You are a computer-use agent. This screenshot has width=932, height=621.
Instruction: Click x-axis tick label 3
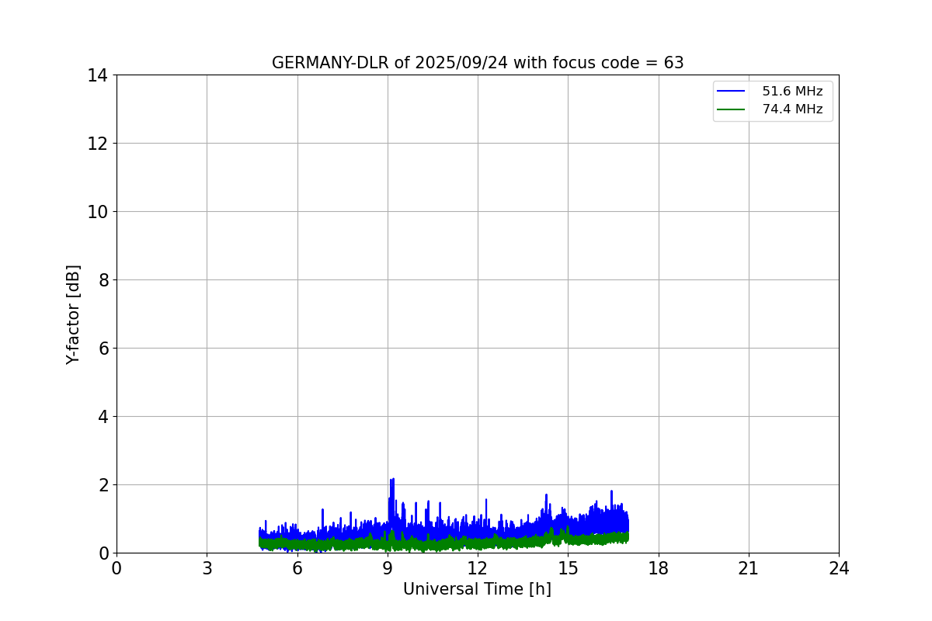(x=207, y=568)
